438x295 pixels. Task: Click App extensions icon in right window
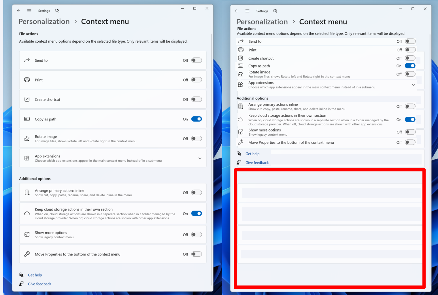[240, 85]
